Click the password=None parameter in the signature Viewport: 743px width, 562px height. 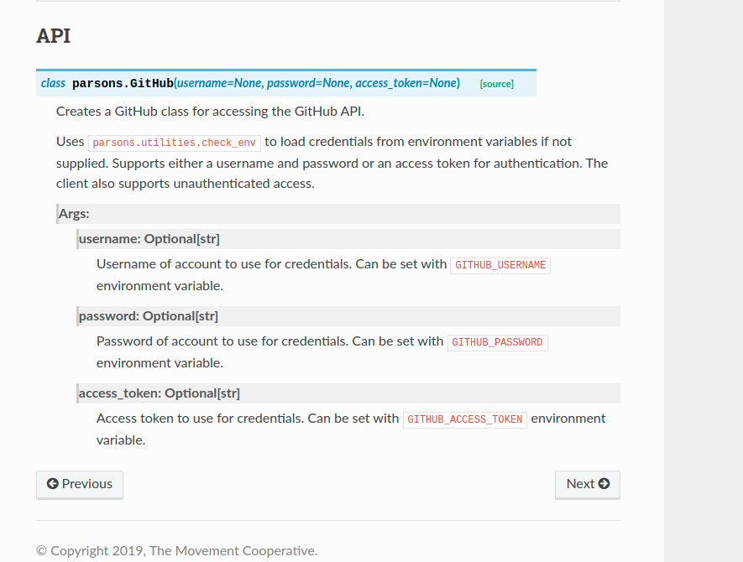(310, 83)
